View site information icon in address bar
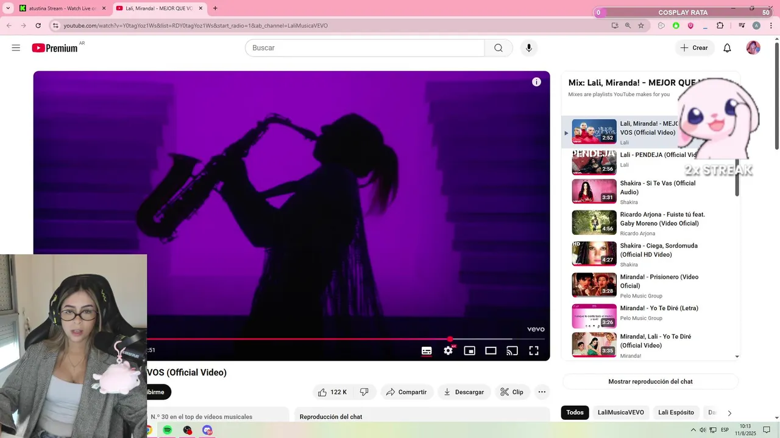The width and height of the screenshot is (780, 438). click(55, 26)
